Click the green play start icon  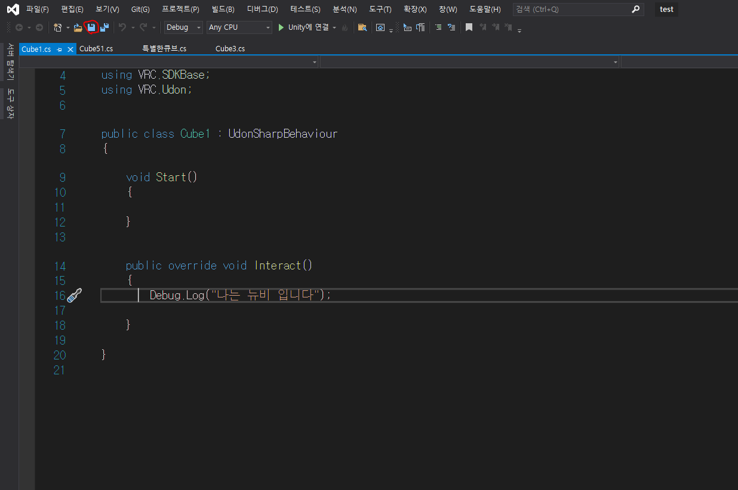point(281,27)
